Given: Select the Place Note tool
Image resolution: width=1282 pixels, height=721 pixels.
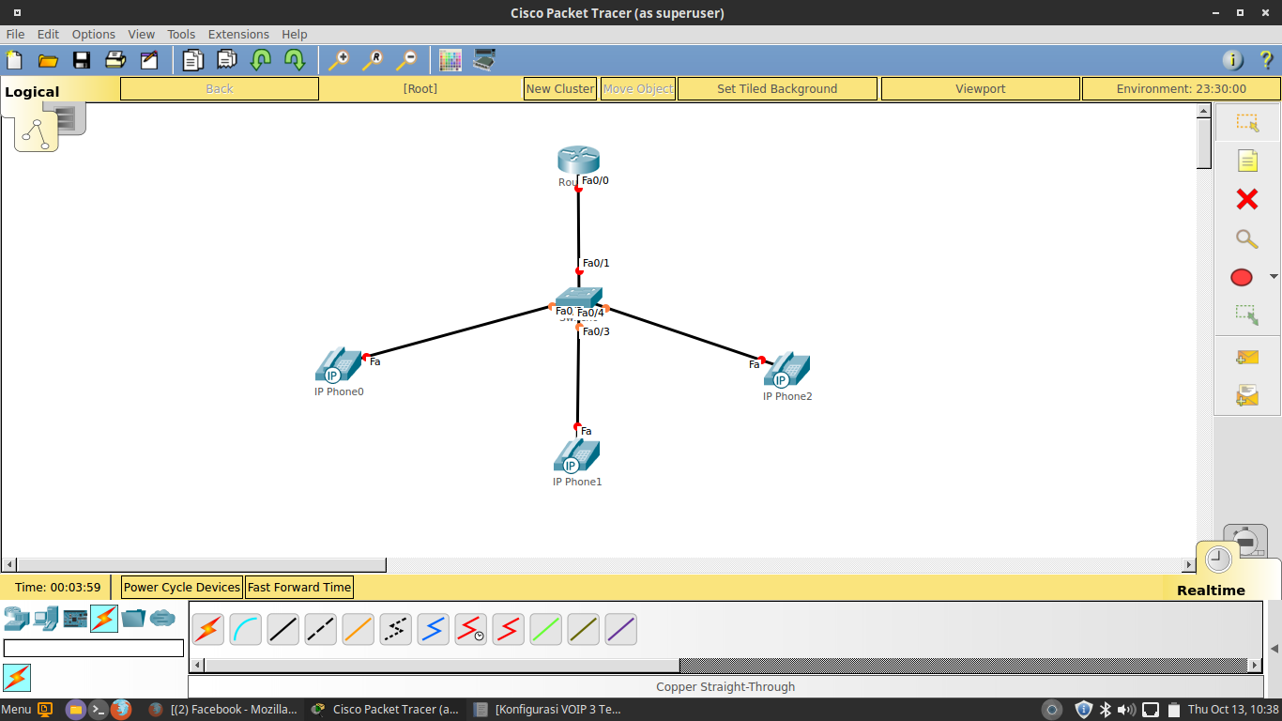Looking at the screenshot, I should [1245, 161].
